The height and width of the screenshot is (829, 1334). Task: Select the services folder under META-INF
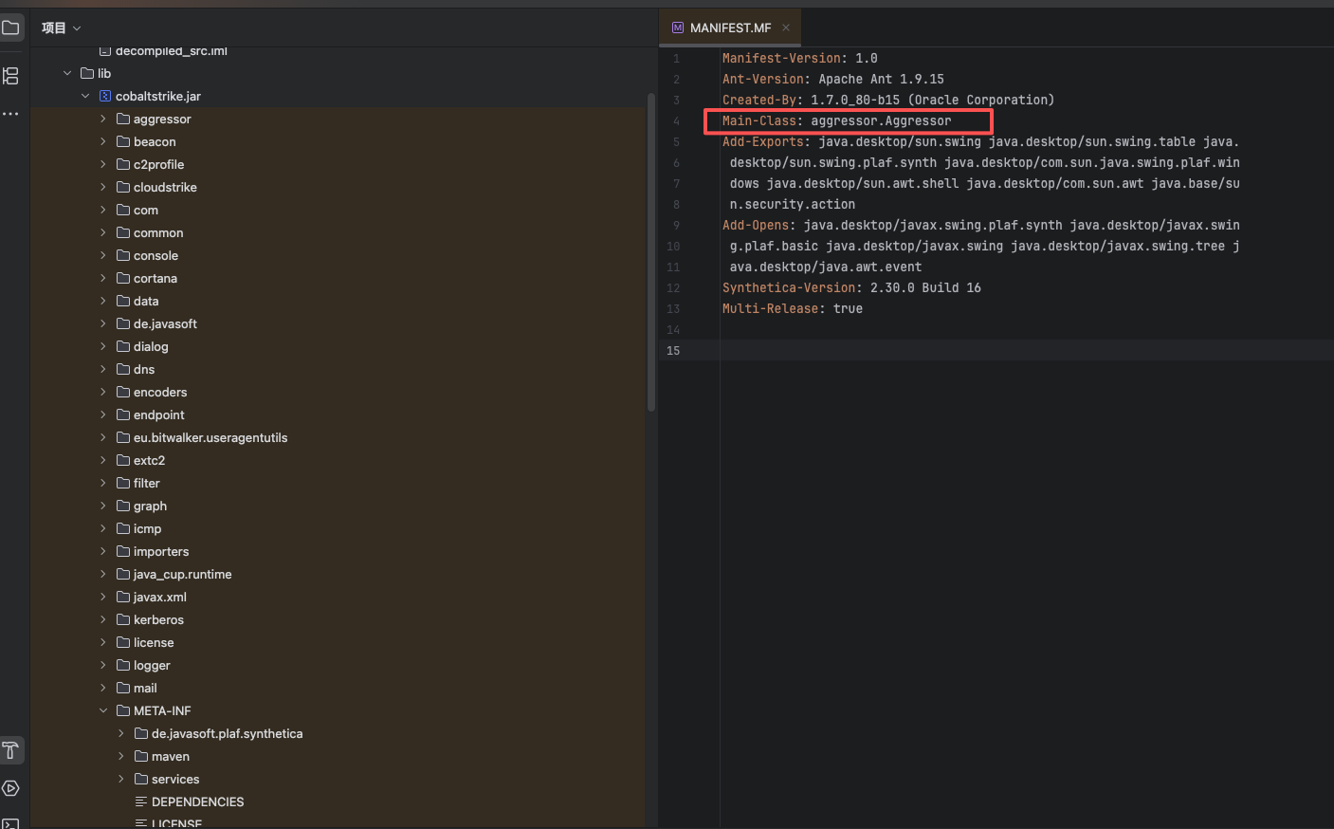point(175,779)
